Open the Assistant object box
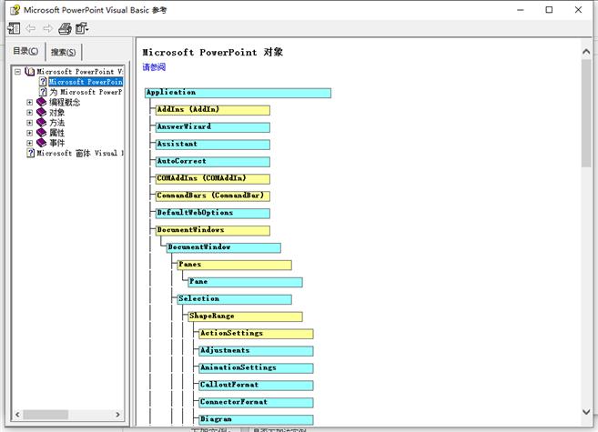The height and width of the screenshot is (432, 598). coord(213,145)
